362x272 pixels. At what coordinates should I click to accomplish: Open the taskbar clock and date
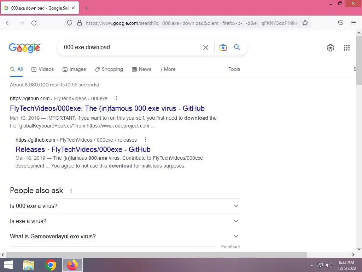(x=346, y=265)
